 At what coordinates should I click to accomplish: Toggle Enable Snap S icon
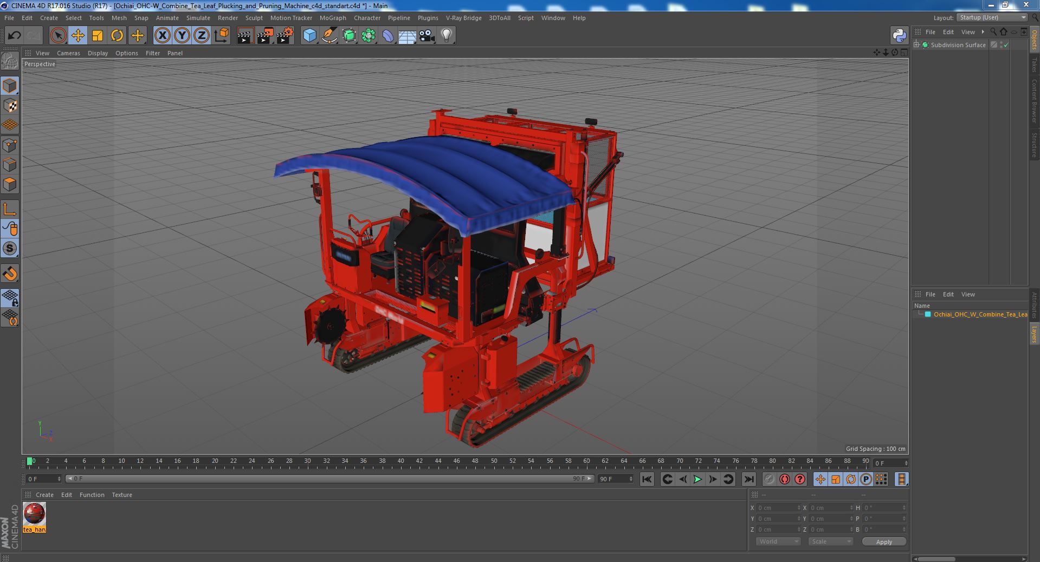tap(10, 249)
